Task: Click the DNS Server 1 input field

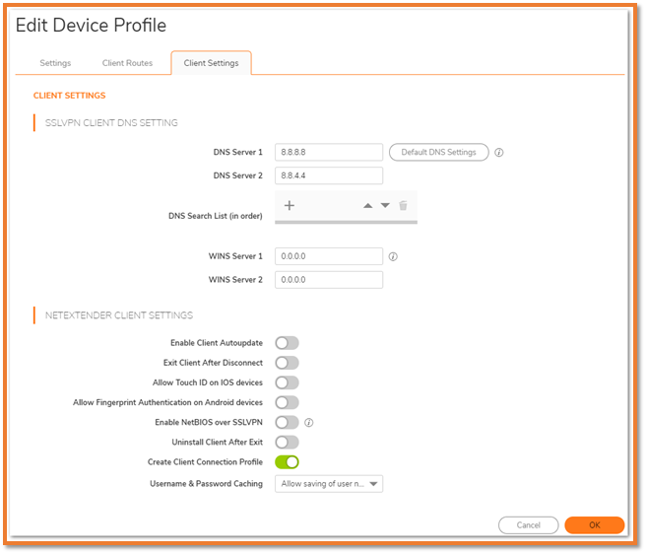Action: coord(329,153)
